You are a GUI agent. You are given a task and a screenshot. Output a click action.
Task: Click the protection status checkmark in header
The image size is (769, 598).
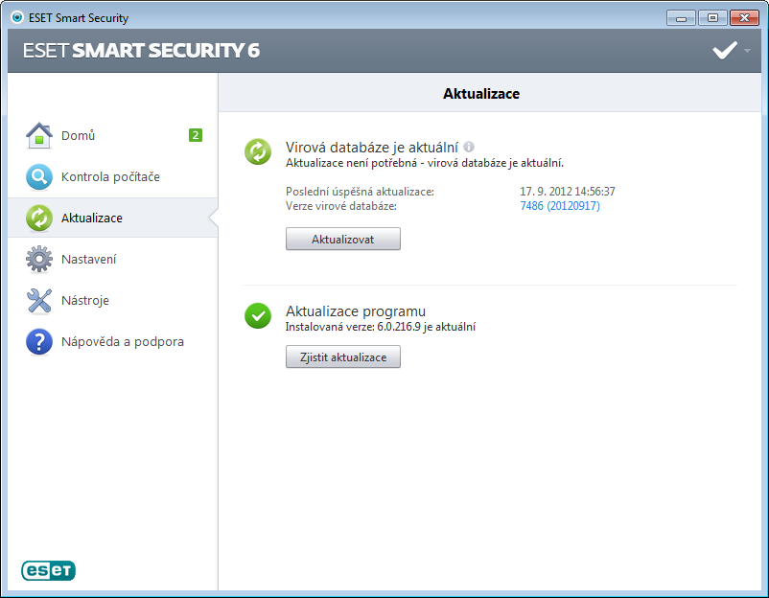pos(725,51)
